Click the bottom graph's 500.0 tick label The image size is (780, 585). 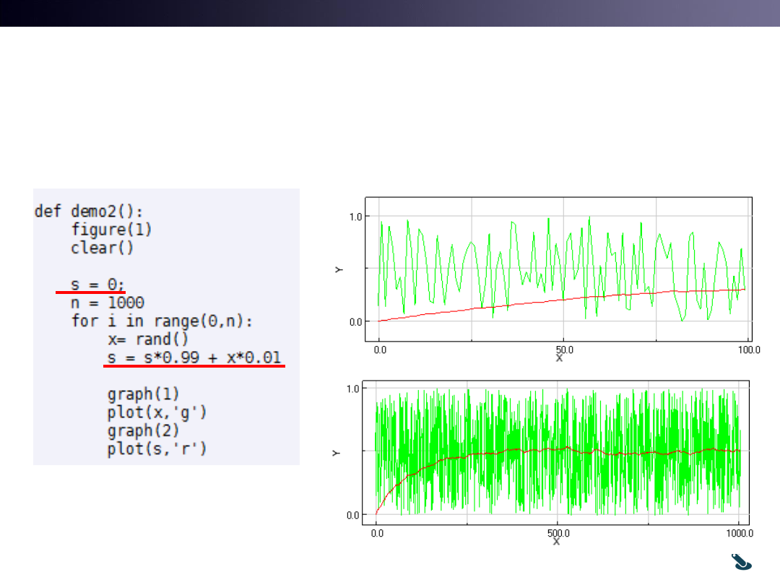click(x=558, y=534)
